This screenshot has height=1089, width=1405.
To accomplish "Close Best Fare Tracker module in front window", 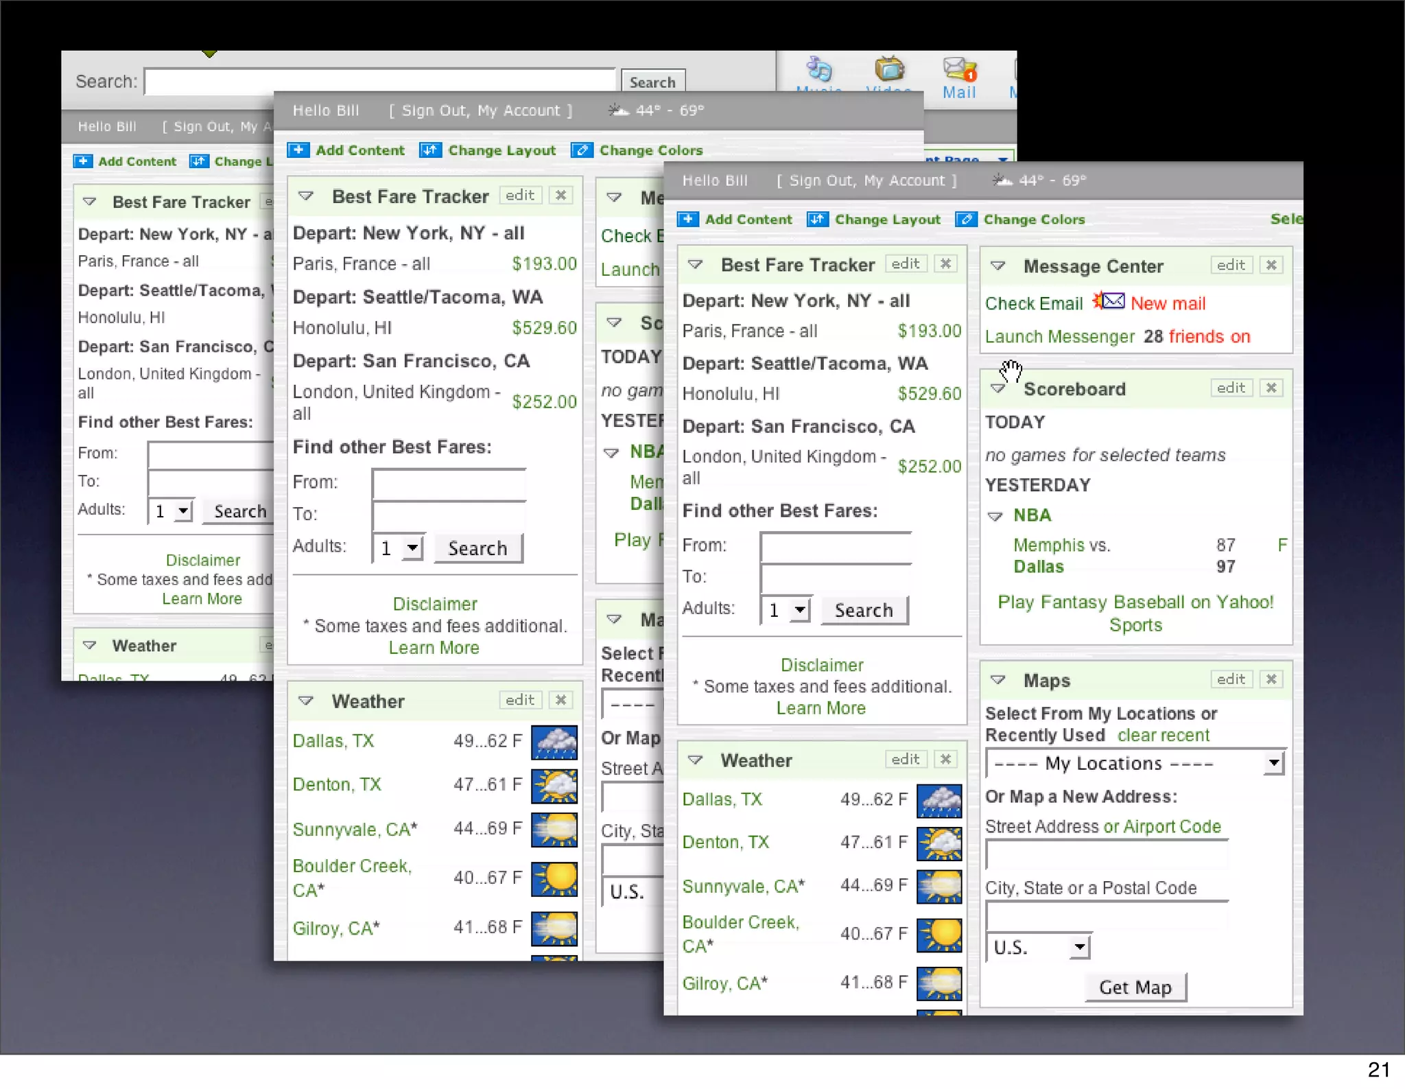I will [x=946, y=264].
